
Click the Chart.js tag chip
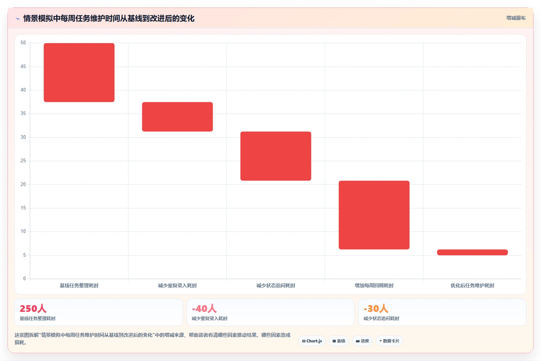click(312, 341)
